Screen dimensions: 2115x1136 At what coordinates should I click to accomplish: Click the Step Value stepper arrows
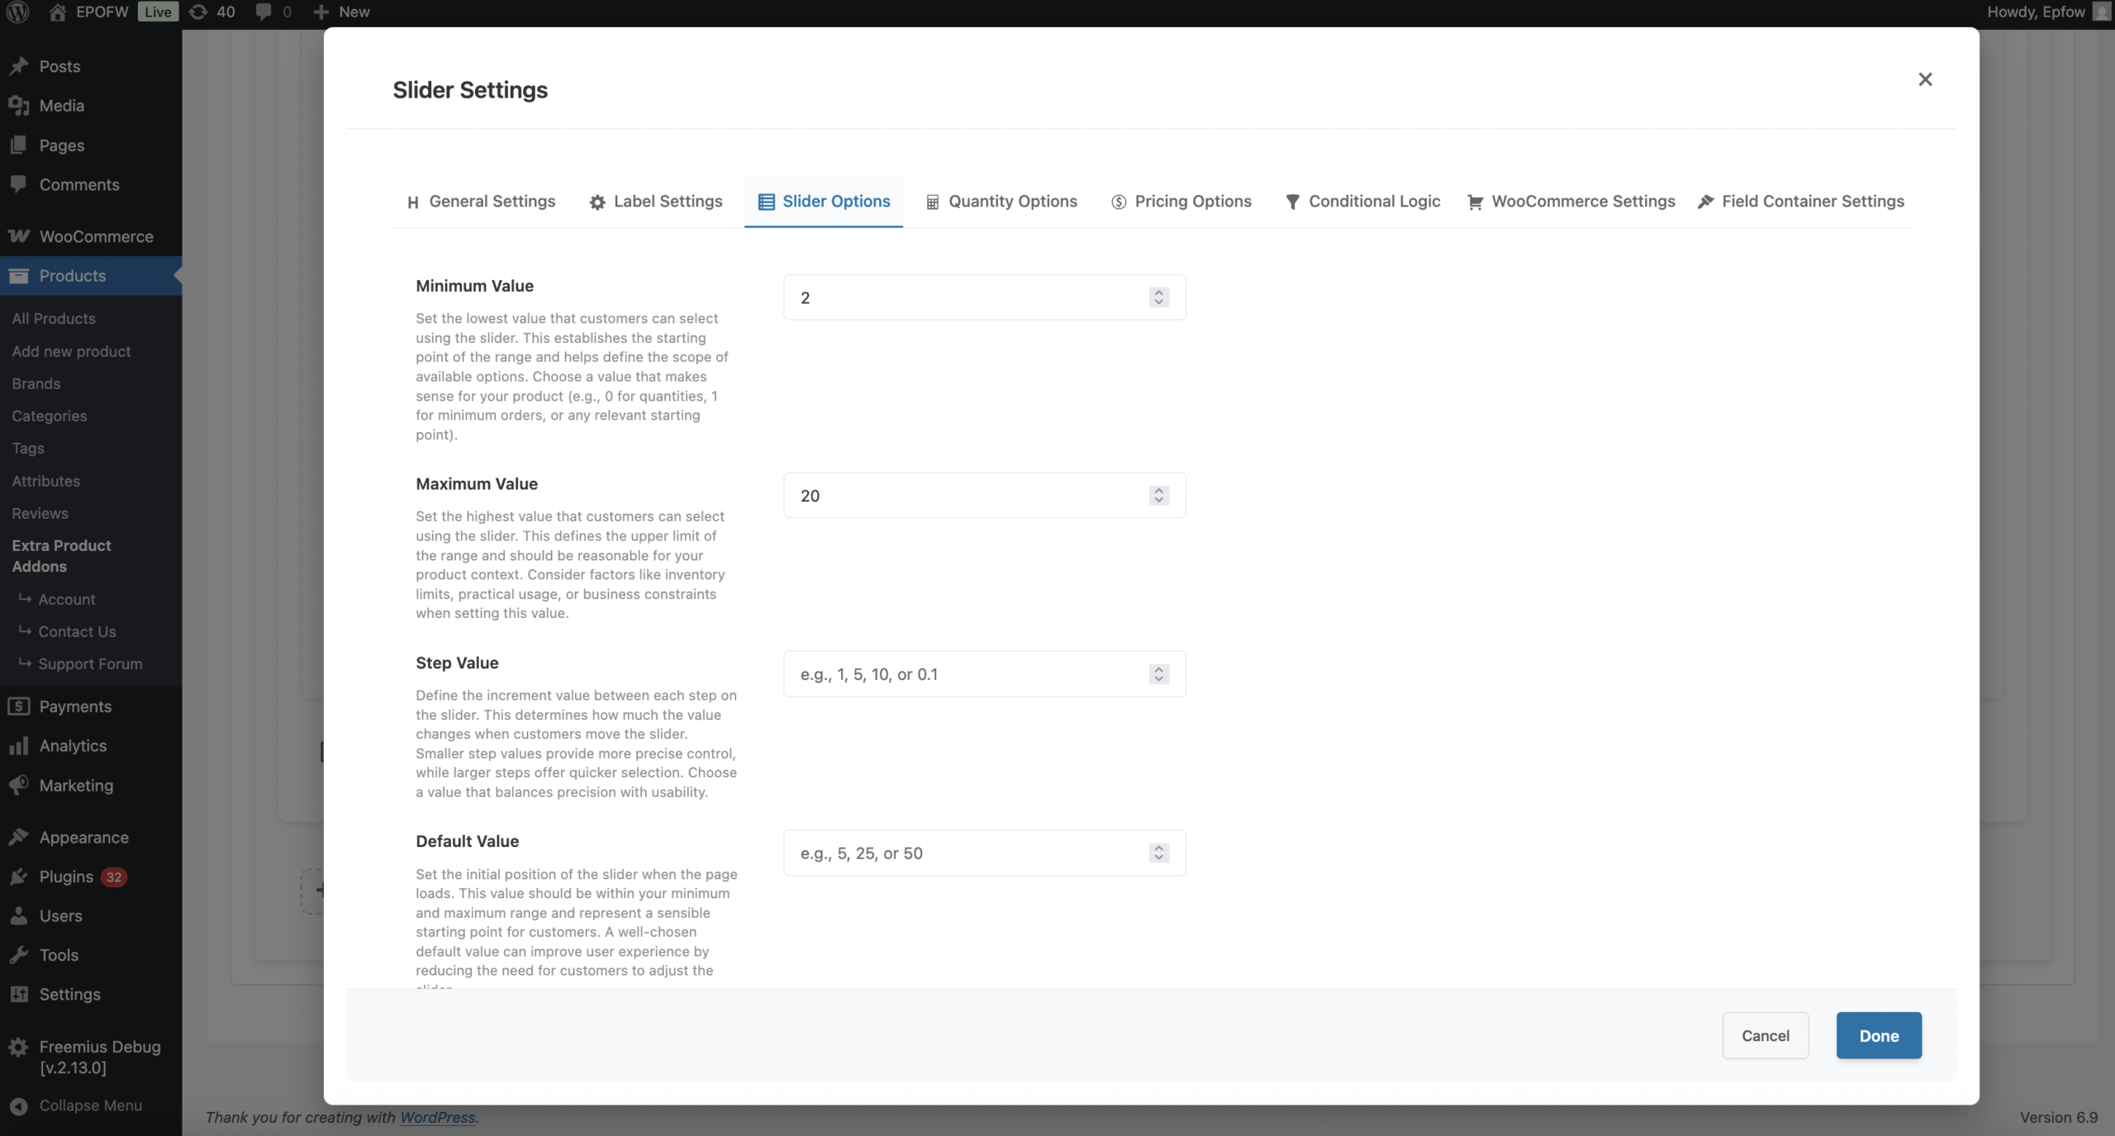[1158, 674]
